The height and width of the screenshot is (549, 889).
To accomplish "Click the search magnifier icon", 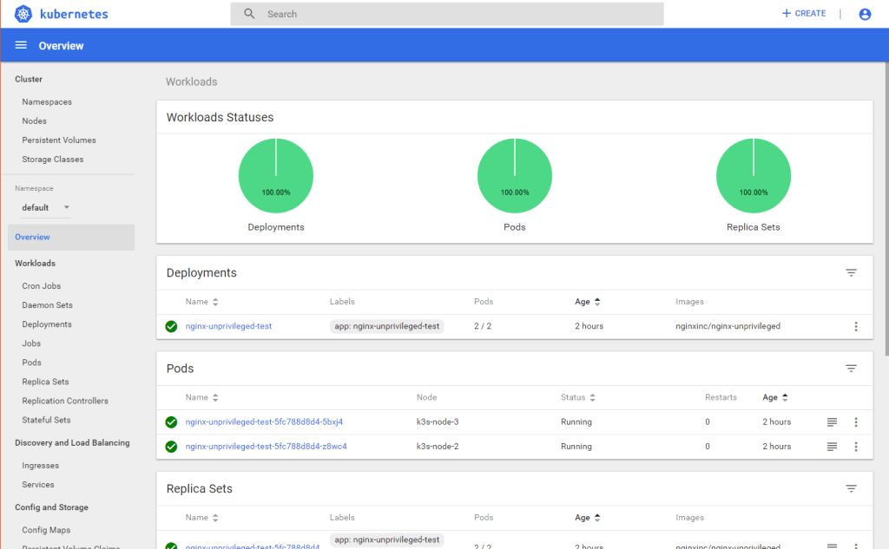I will (249, 14).
